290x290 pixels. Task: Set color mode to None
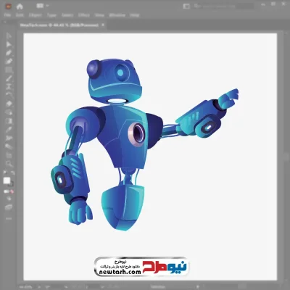12,191
